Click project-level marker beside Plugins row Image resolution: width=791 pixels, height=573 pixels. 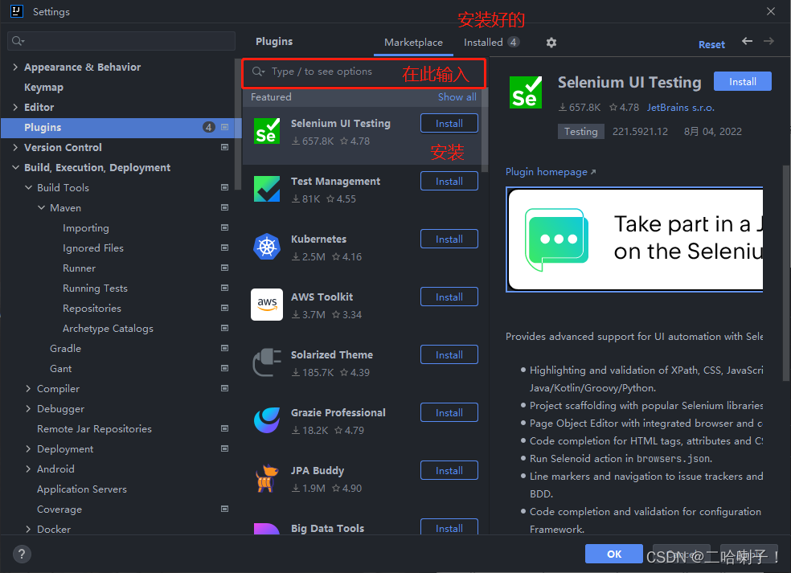tap(225, 127)
